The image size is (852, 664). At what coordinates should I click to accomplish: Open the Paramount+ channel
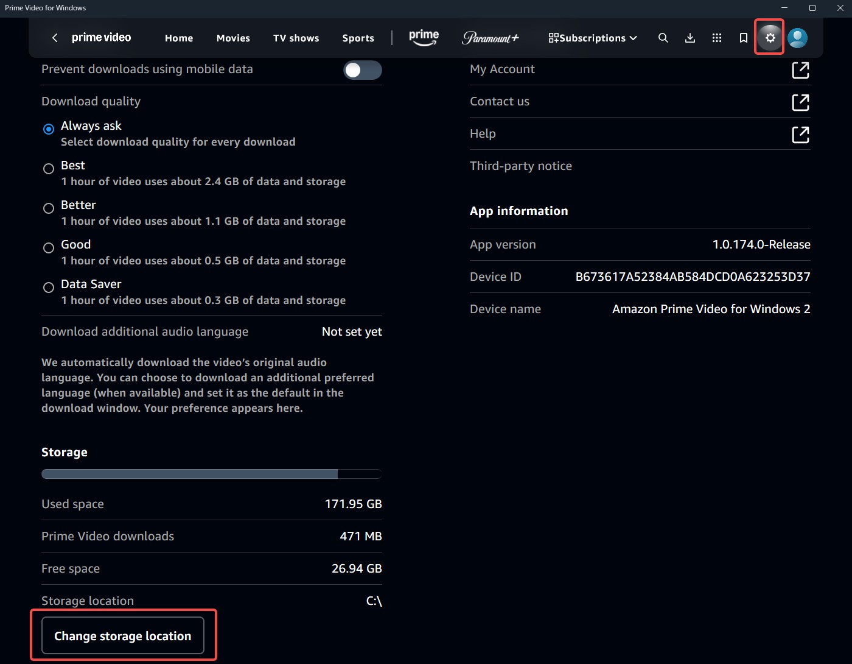tap(491, 38)
